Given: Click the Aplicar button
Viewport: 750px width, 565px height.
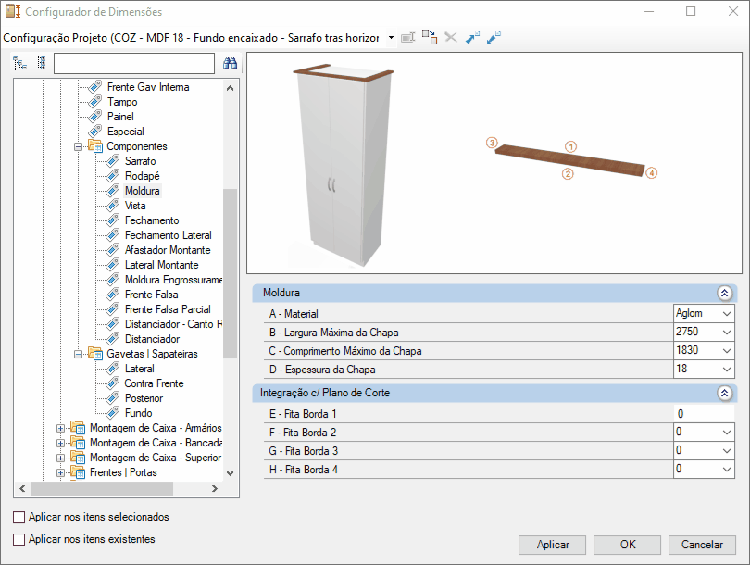Looking at the screenshot, I should click(x=553, y=545).
